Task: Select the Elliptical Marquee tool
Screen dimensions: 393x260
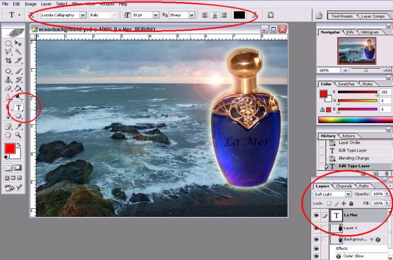Action: 9,44
